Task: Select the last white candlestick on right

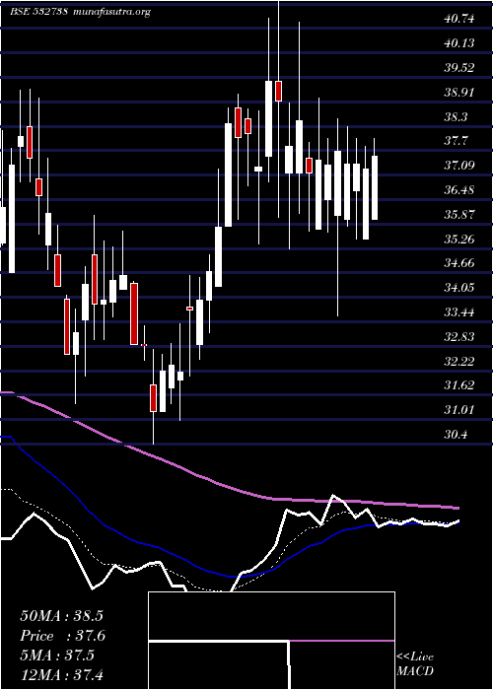Action: coord(375,187)
